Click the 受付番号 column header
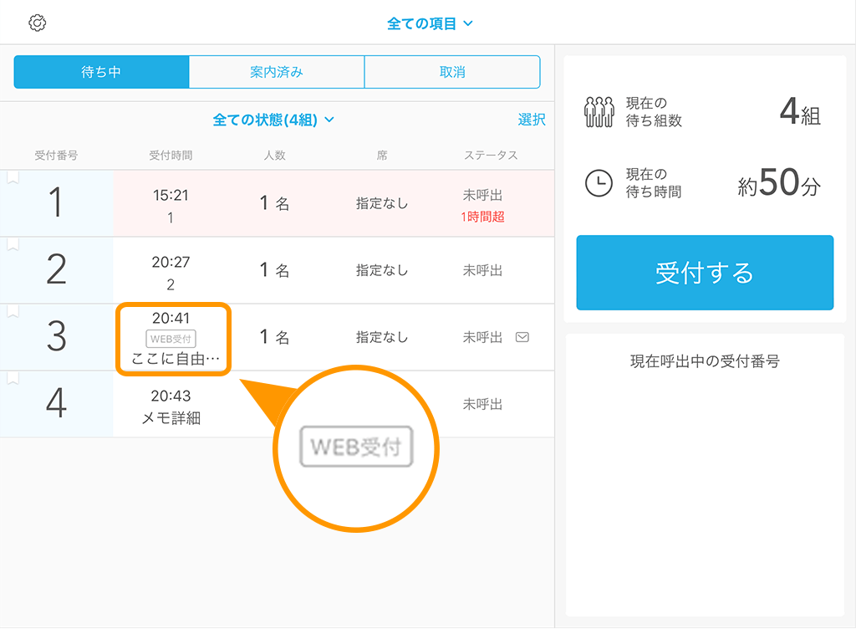 [x=56, y=155]
